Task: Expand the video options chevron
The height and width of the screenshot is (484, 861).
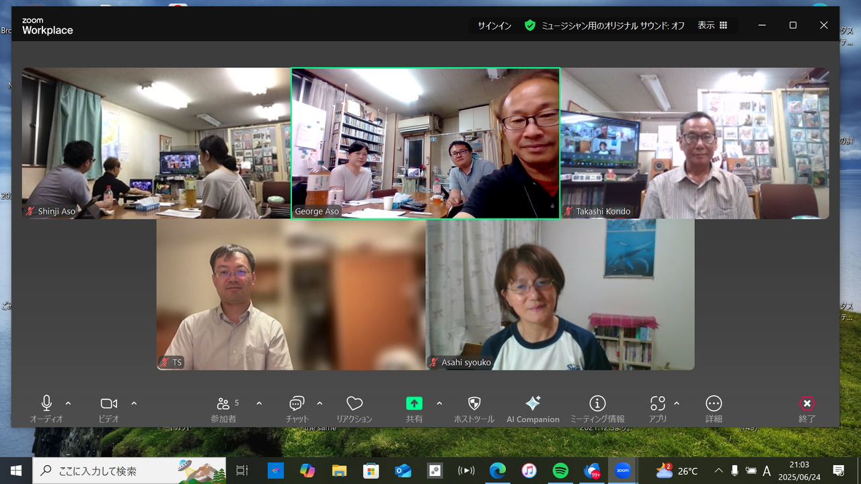Action: tap(134, 403)
